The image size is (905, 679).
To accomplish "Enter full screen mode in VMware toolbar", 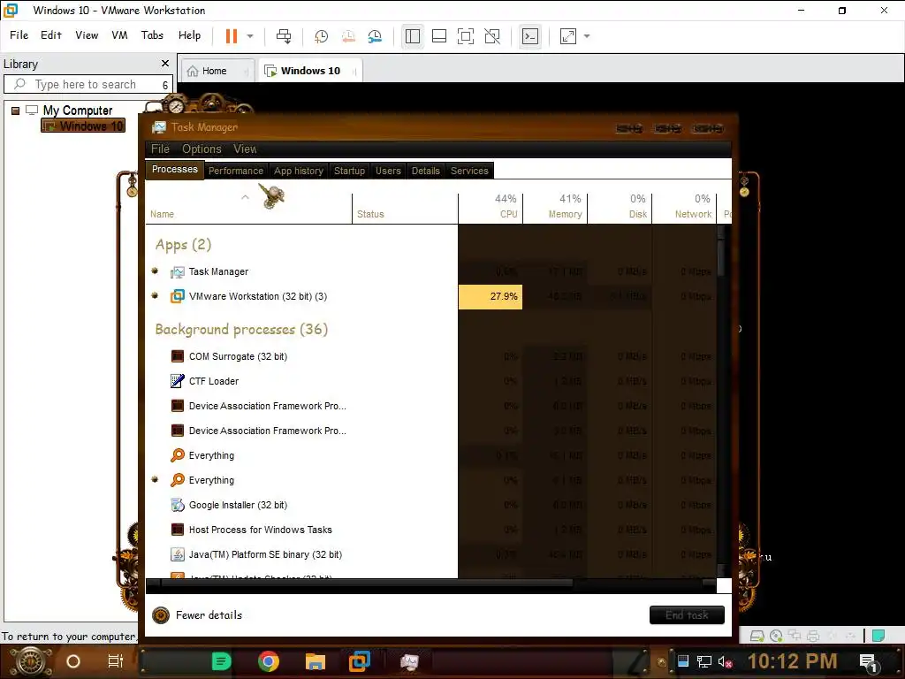I will 466,36.
